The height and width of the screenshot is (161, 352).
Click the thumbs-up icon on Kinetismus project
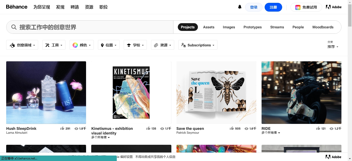pos(148,128)
